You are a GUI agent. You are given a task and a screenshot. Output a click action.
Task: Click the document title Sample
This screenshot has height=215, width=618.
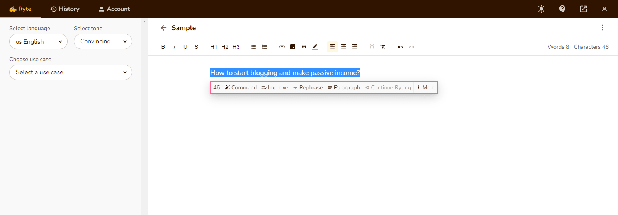[x=184, y=28]
